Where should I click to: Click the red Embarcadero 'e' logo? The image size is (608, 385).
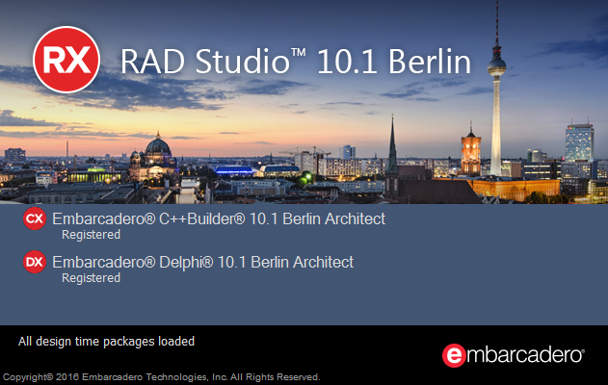tap(454, 355)
